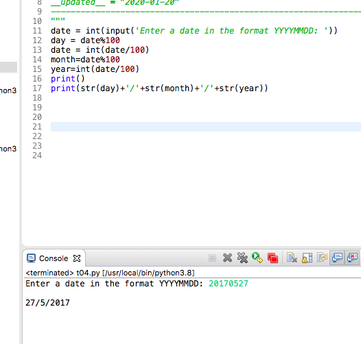Close the Console view tab X
This screenshot has height=344, width=361.
(77, 258)
